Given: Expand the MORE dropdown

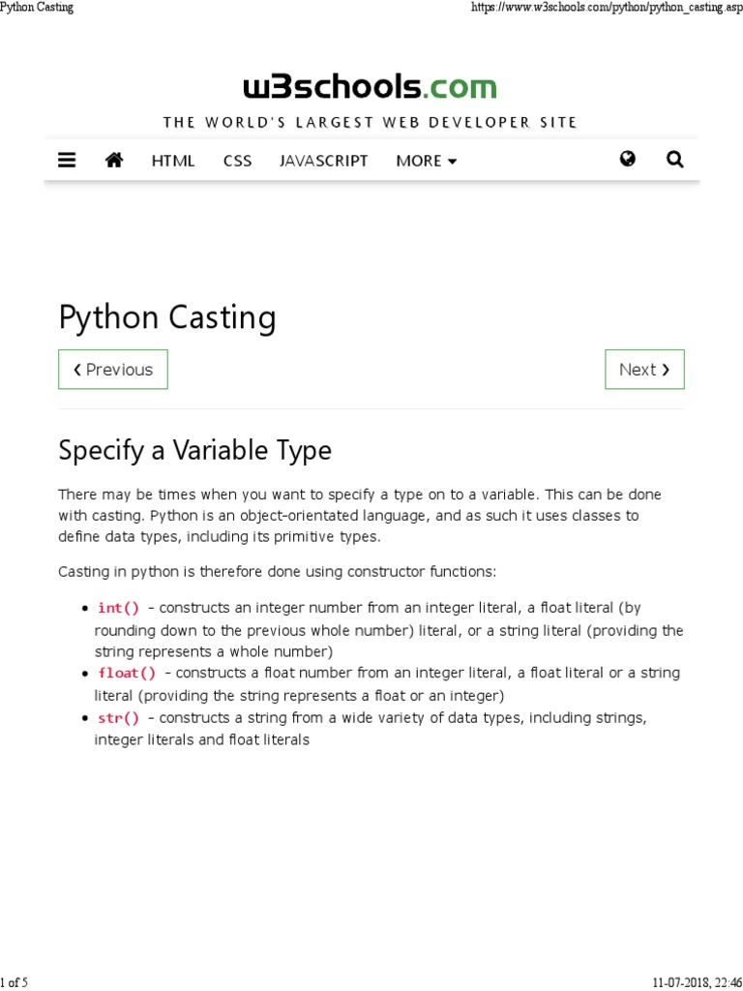Looking at the screenshot, I should 426,161.
